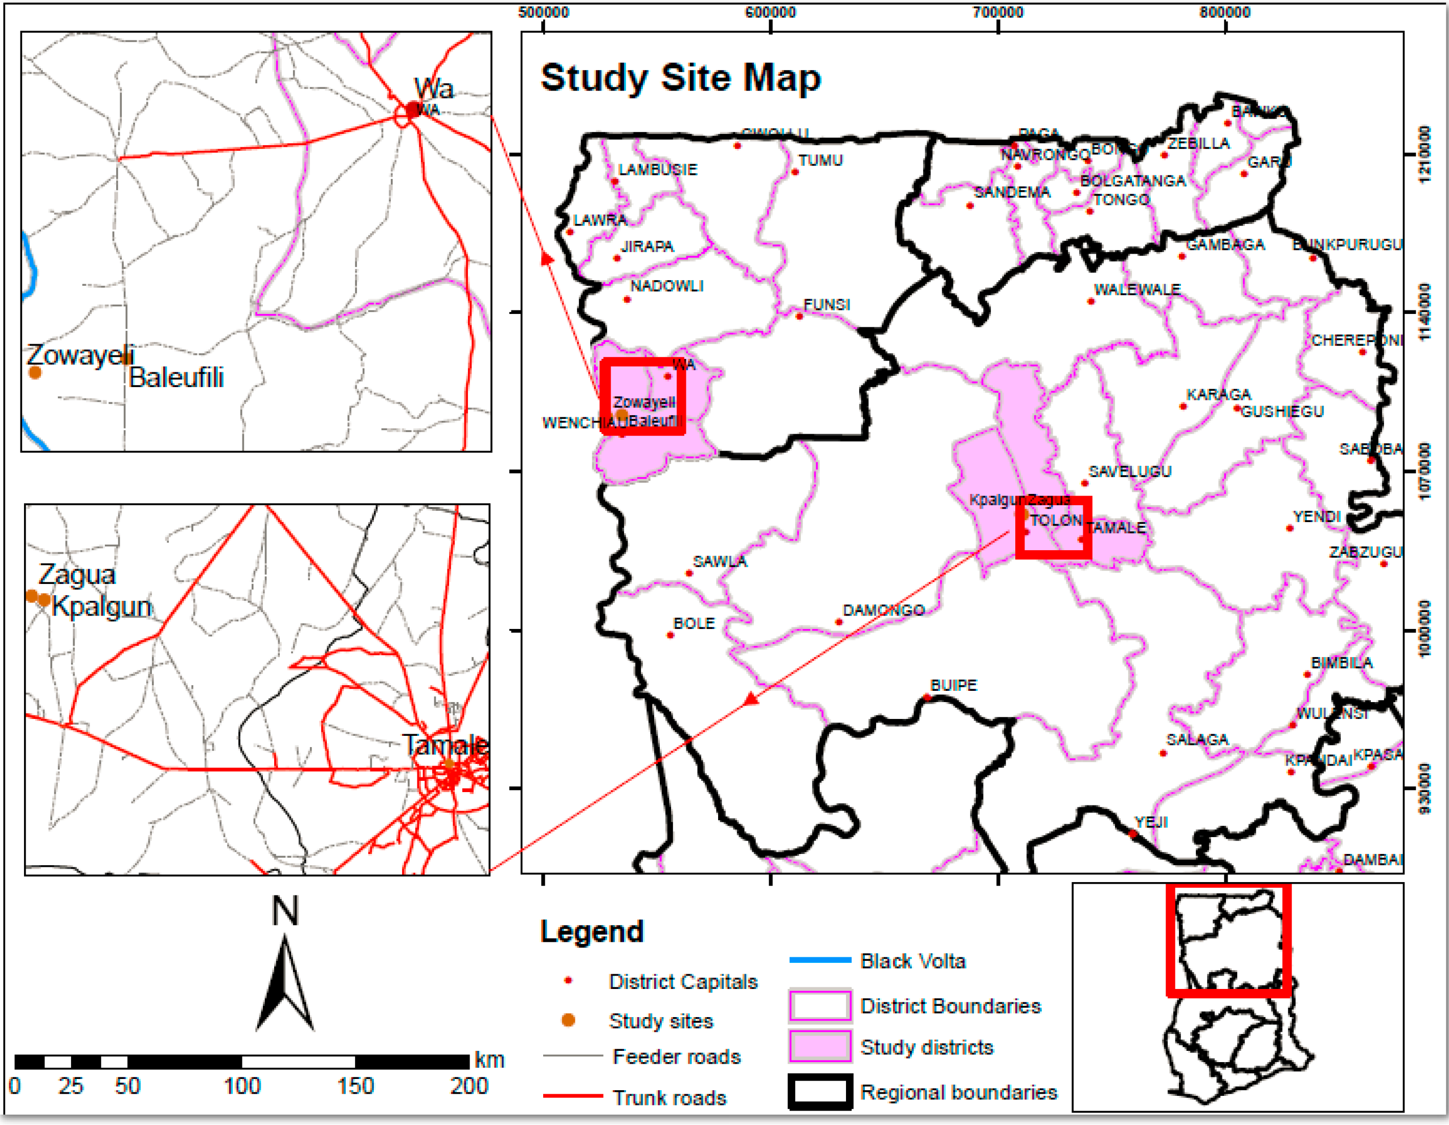
Task: Click the Study districts pink swatch
Action: click(820, 1047)
